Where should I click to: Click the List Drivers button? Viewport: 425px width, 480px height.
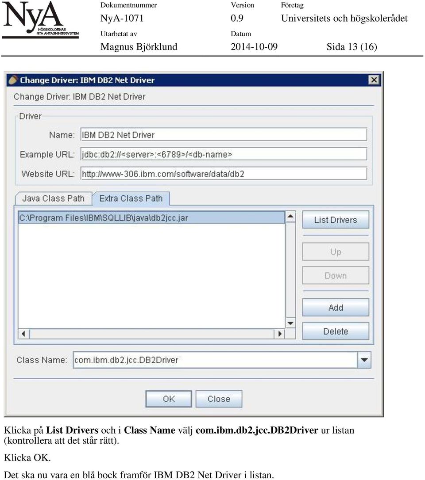tap(336, 220)
